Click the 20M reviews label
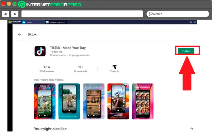Screen dimensions: 212x132 point(47,71)
